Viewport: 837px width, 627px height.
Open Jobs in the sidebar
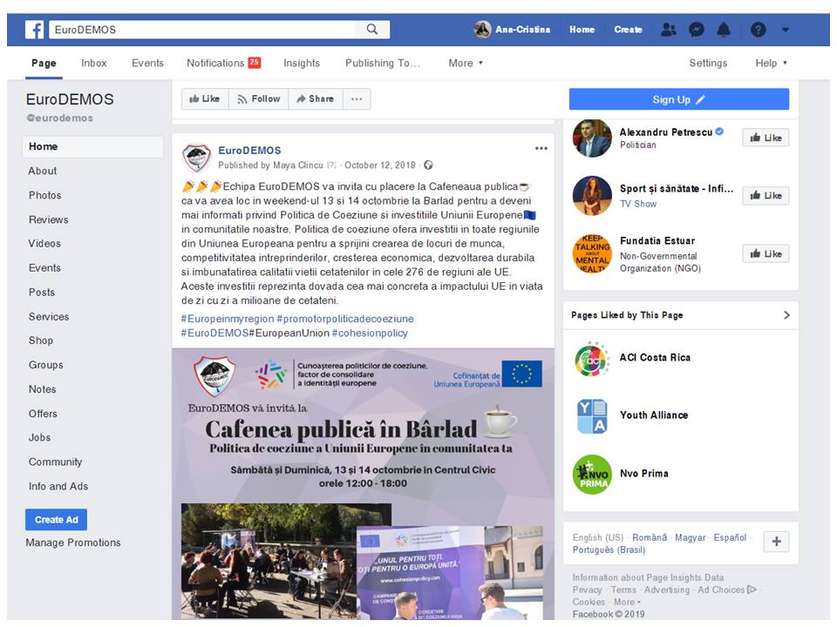coord(39,438)
